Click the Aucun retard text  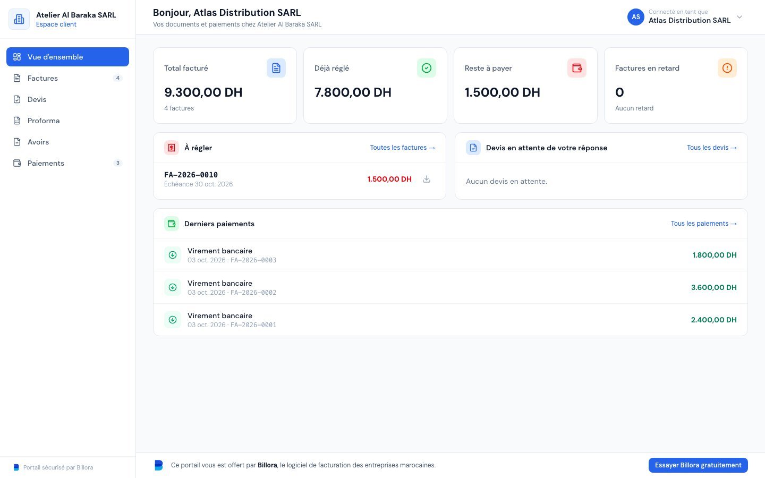point(634,108)
